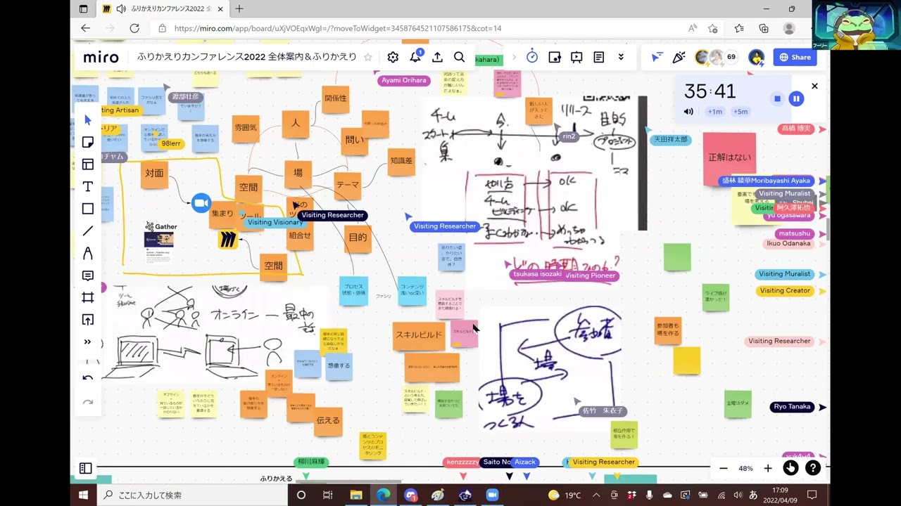Screen dimensions: 901x506
Task: Toggle the frames panel at bottom left
Action: [x=86, y=468]
